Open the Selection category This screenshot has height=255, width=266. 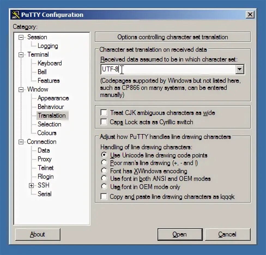(49, 124)
